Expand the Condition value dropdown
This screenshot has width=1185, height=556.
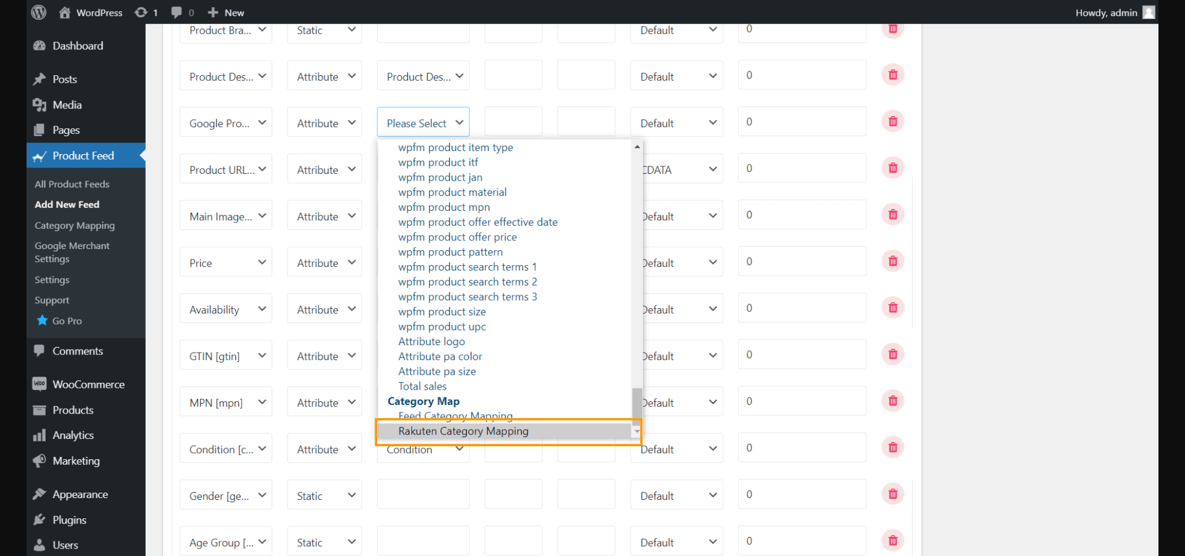423,449
